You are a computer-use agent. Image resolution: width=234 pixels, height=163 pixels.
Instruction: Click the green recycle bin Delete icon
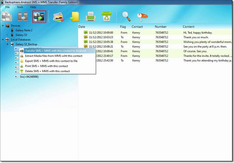click(106, 16)
